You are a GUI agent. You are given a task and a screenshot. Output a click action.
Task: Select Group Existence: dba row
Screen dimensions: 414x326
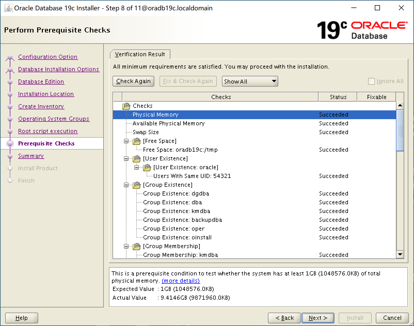tap(254, 202)
